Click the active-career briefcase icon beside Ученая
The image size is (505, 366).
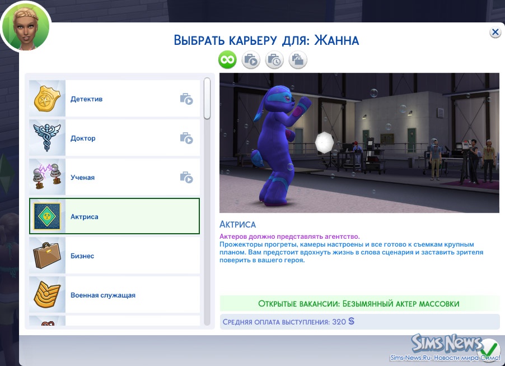(186, 178)
